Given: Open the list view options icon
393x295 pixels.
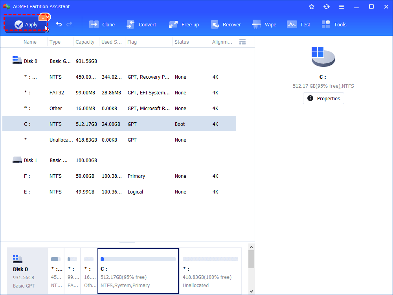Looking at the screenshot, I should coord(242,41).
